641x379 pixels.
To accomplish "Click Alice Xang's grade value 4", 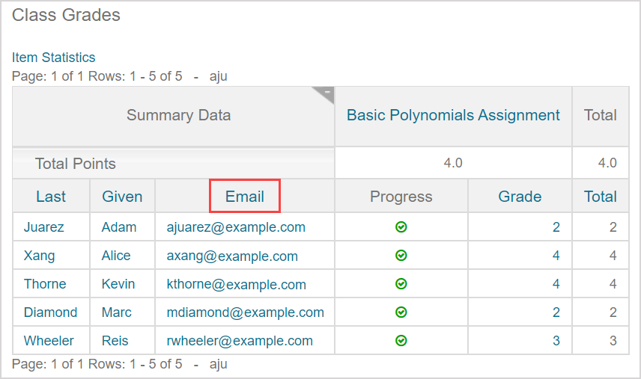I will (556, 256).
